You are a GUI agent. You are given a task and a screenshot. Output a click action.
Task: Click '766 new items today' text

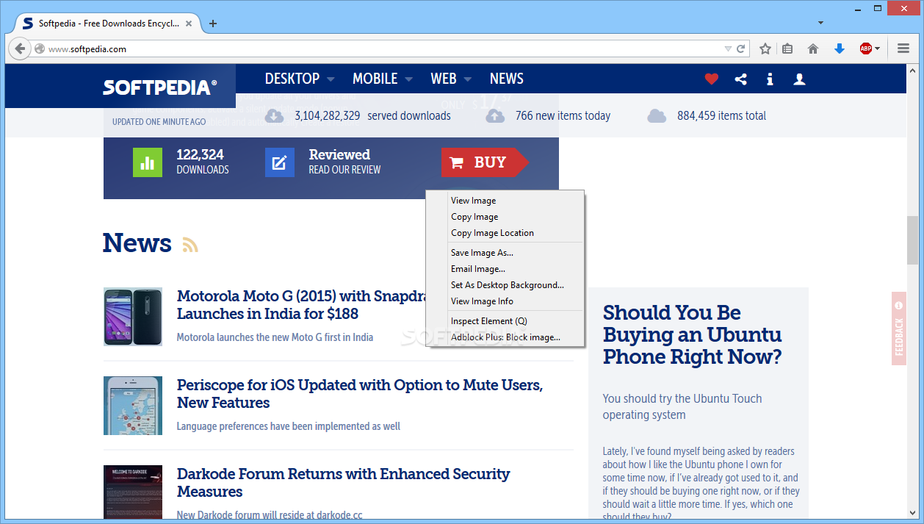pyautogui.click(x=563, y=115)
